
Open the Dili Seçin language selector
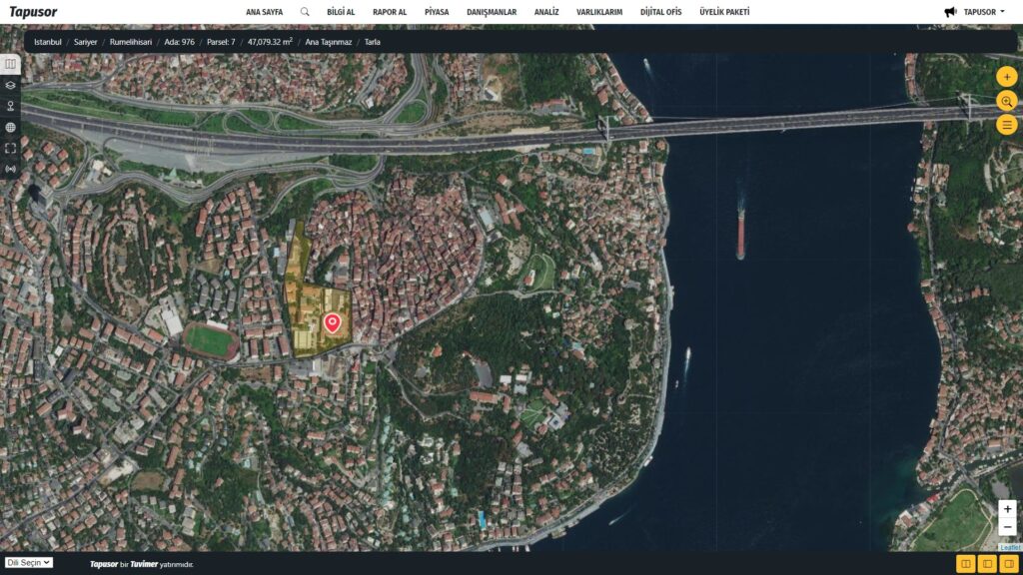click(x=29, y=563)
